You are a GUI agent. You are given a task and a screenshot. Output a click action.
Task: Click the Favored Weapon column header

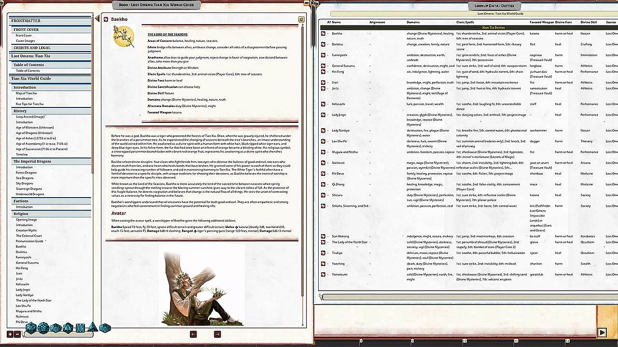pyautogui.click(x=542, y=22)
